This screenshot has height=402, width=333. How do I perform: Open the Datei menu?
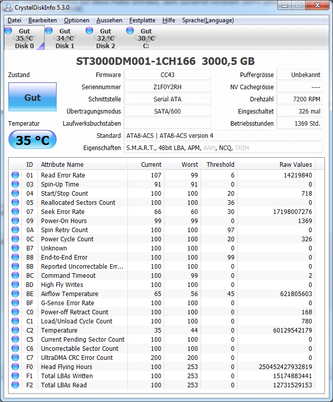pyautogui.click(x=14, y=20)
